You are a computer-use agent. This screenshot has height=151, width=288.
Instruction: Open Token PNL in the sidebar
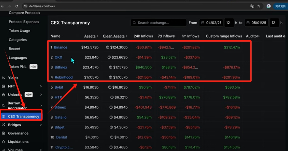point(18,67)
